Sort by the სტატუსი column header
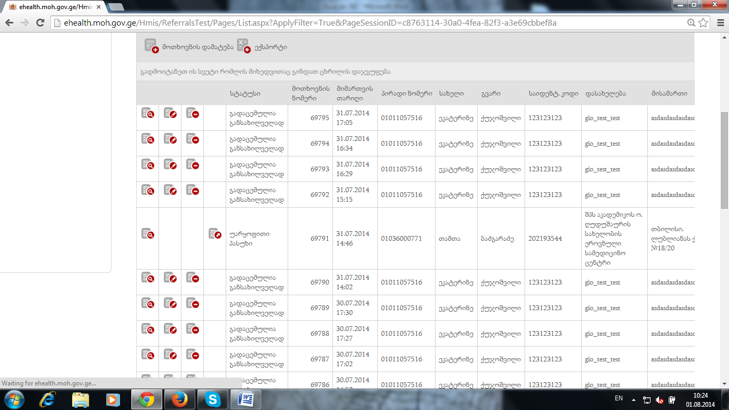This screenshot has width=729, height=410. [245, 93]
